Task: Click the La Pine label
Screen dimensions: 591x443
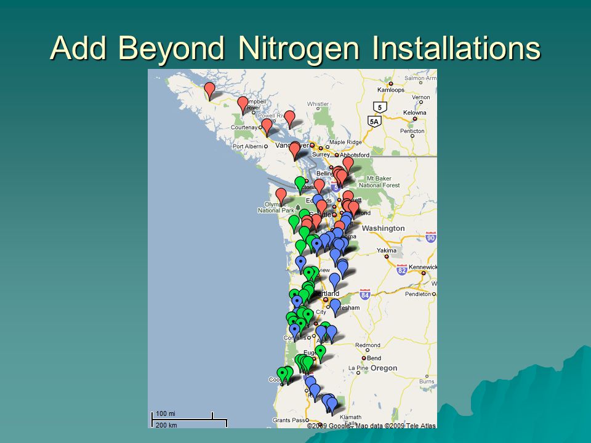Action: click(x=358, y=368)
